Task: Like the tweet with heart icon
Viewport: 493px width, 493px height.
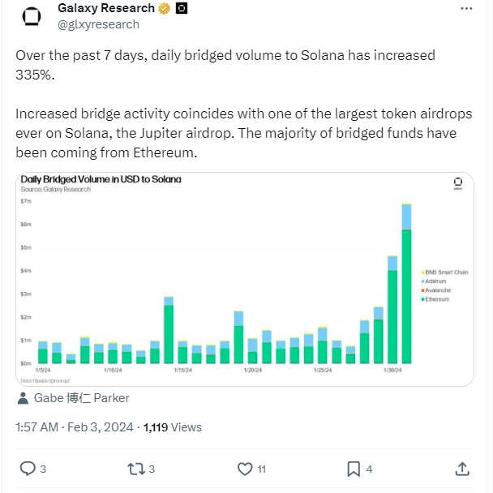Action: coord(245,469)
